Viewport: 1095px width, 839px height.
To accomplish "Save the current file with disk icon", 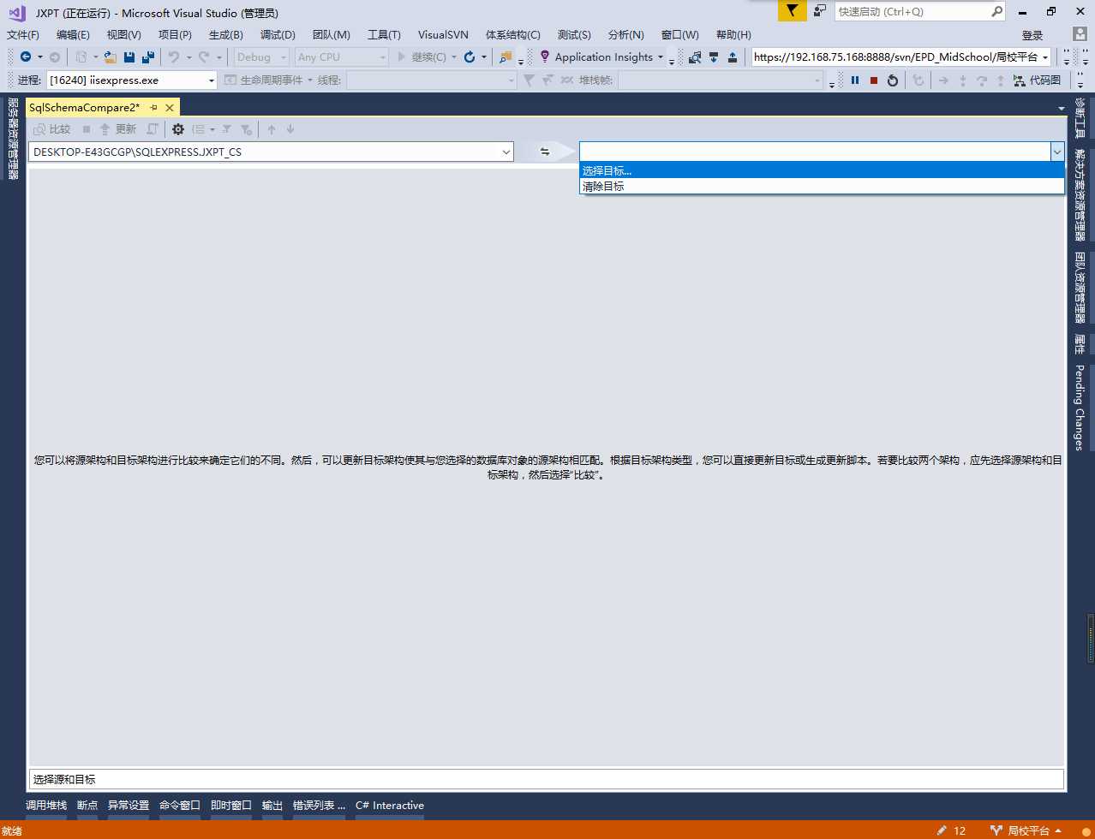I will (x=129, y=57).
